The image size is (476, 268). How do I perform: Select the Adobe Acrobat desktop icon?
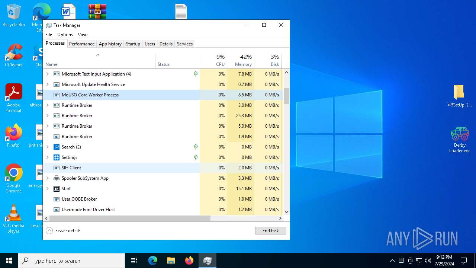point(13,98)
